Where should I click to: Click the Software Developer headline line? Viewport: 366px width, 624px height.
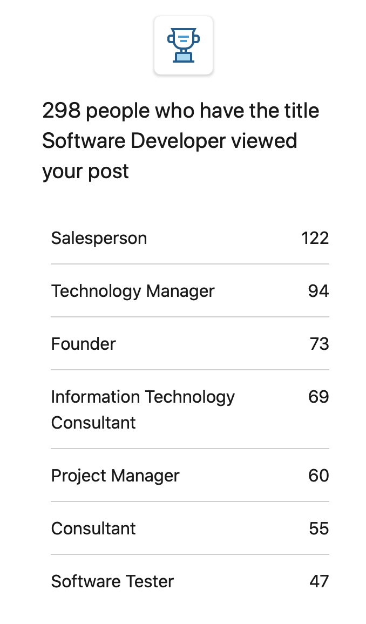pos(170,141)
